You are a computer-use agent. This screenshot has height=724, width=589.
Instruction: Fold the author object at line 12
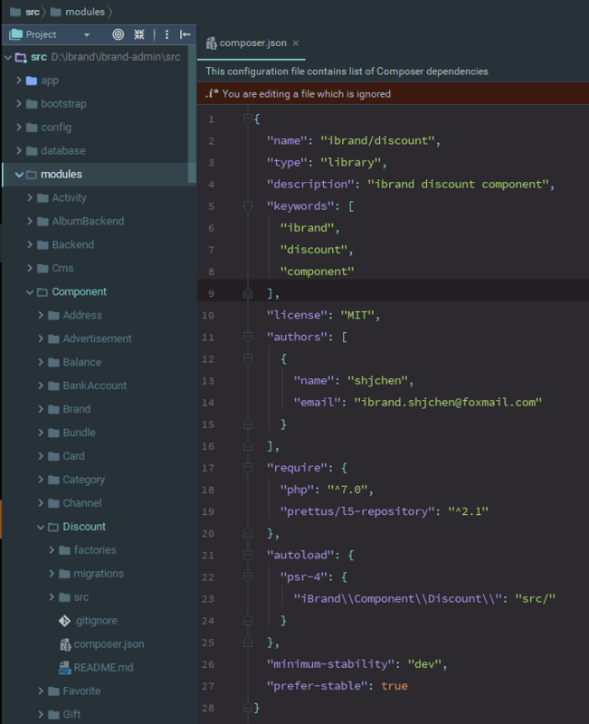[247, 358]
